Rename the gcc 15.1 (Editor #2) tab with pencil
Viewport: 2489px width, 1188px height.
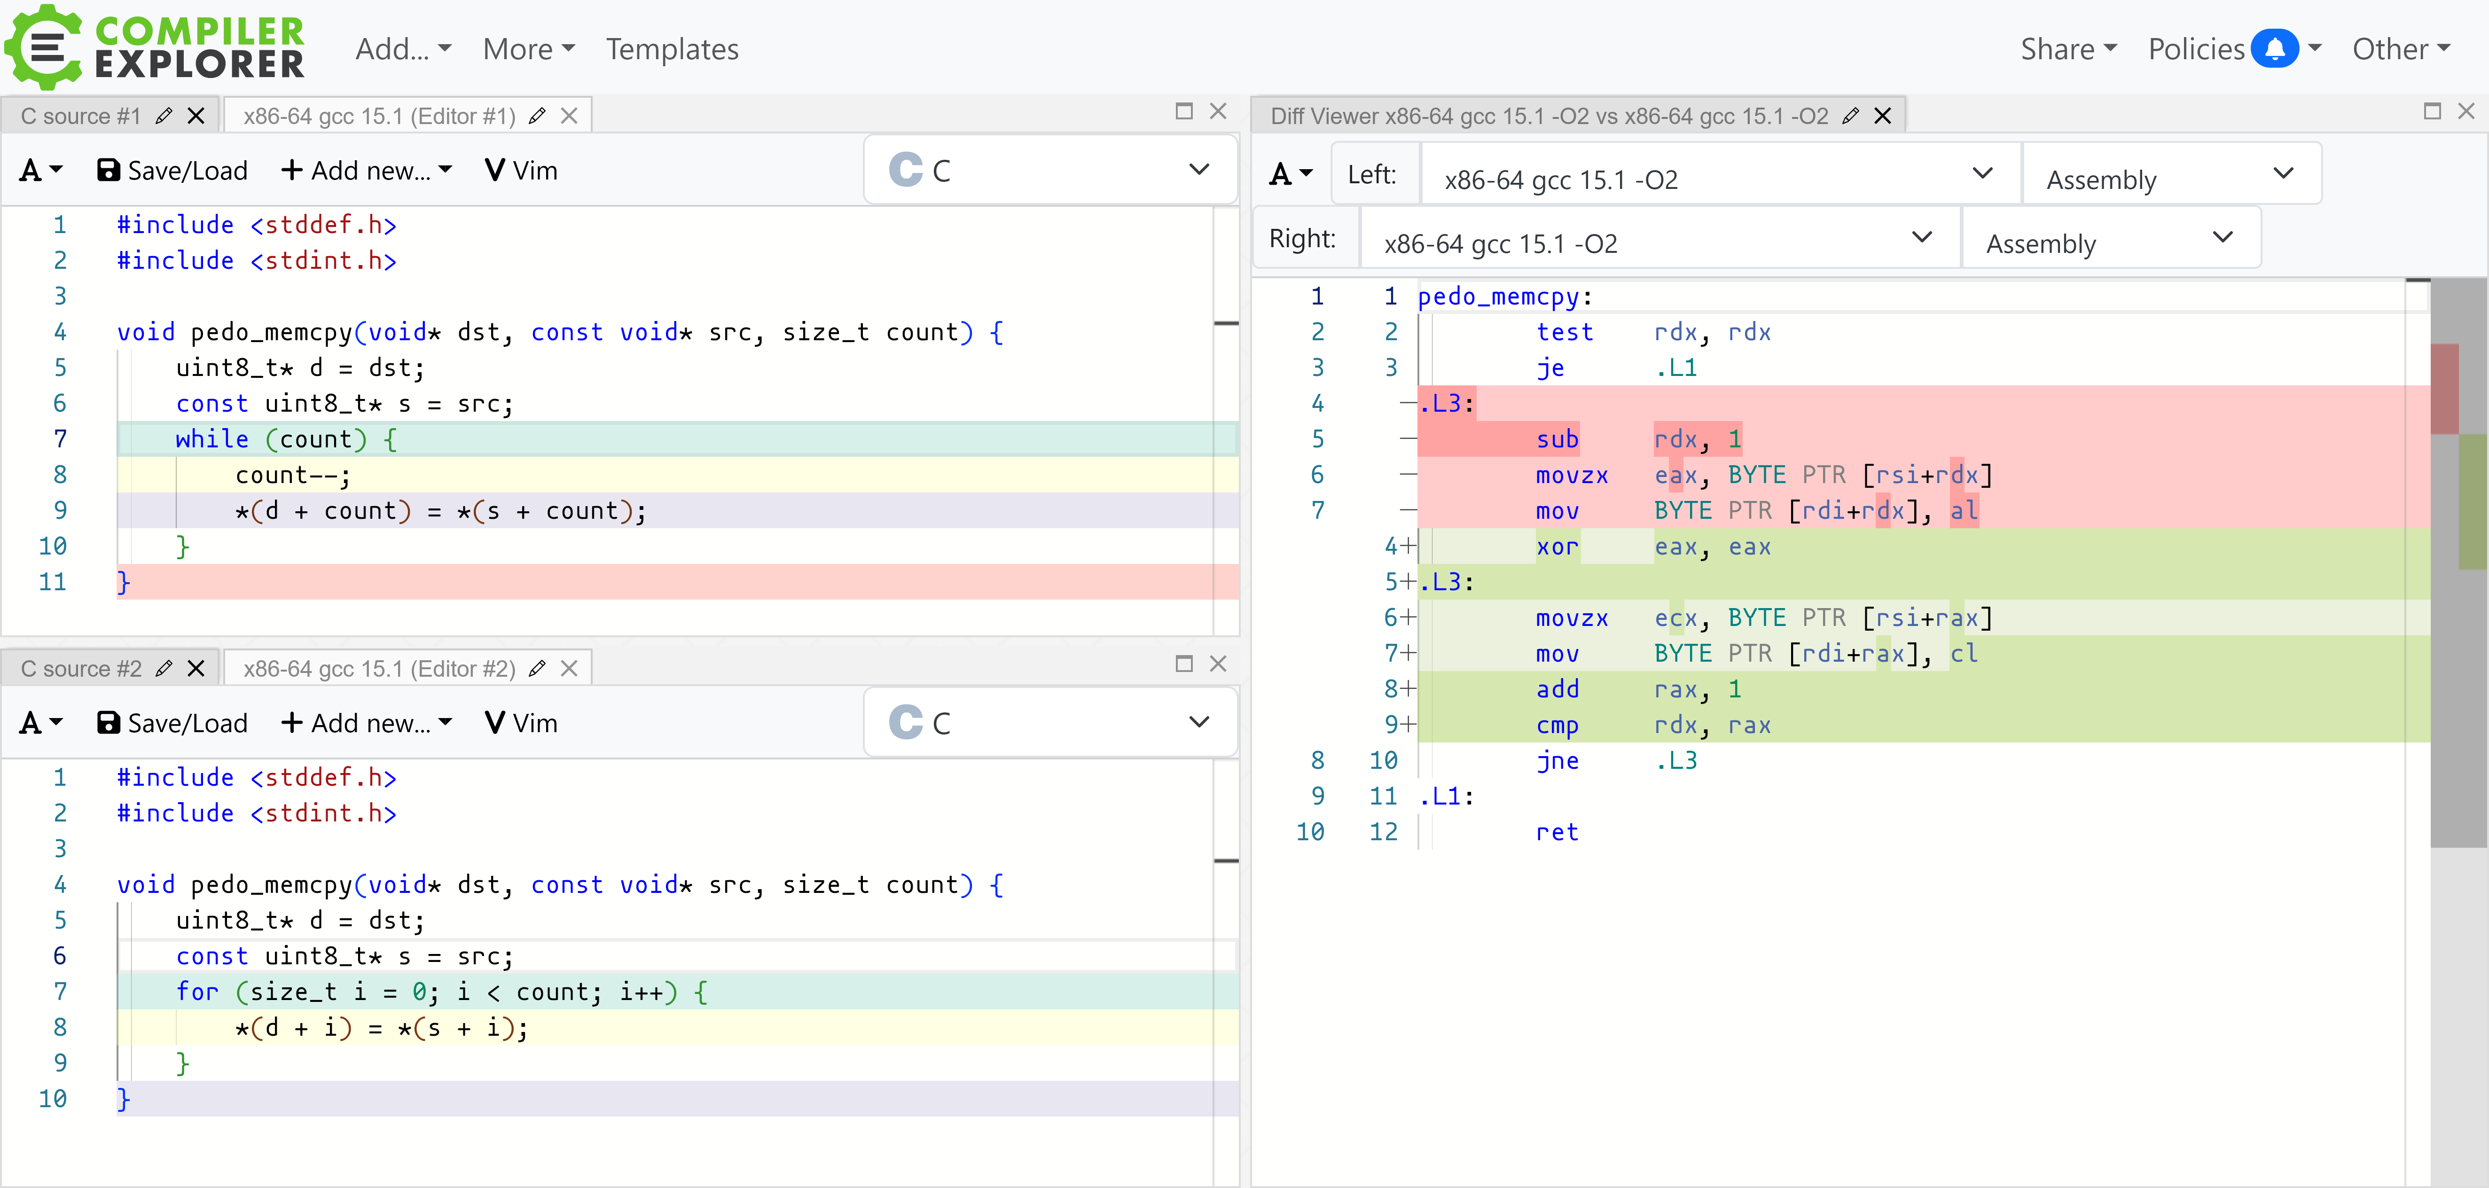(538, 668)
